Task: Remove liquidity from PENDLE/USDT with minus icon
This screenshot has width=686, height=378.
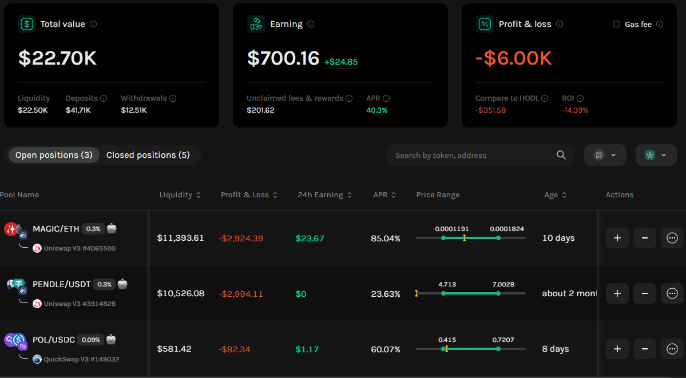Action: coord(644,293)
